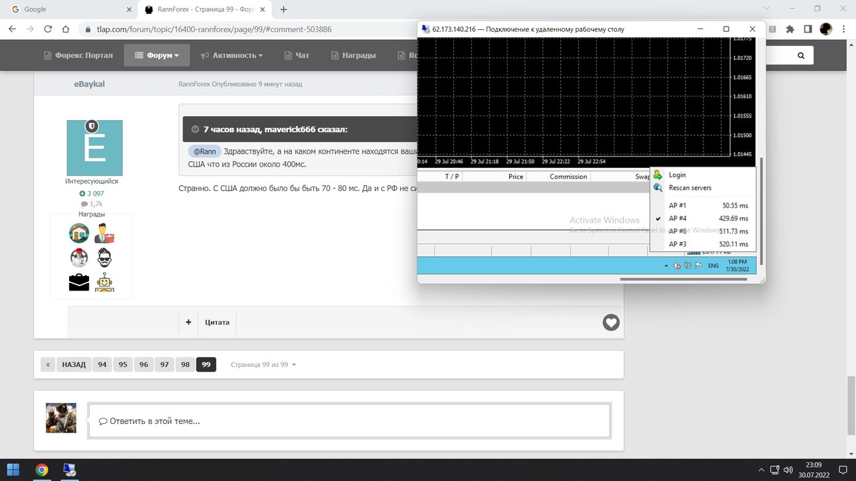Show hidden icons in the remote taskbar tray

(x=666, y=265)
